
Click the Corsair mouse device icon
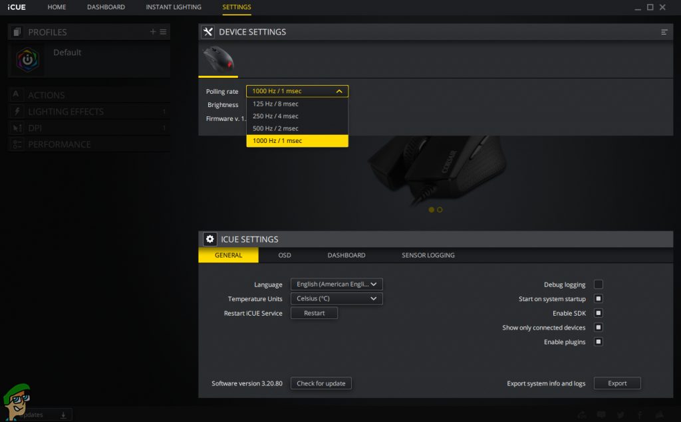click(218, 58)
